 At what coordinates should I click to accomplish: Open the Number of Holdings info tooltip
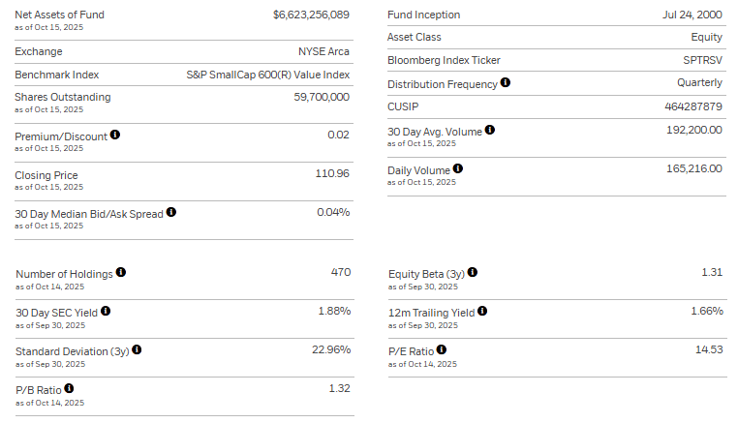click(121, 273)
